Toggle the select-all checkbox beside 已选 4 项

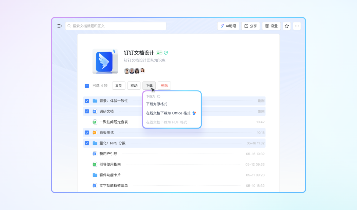(87, 86)
